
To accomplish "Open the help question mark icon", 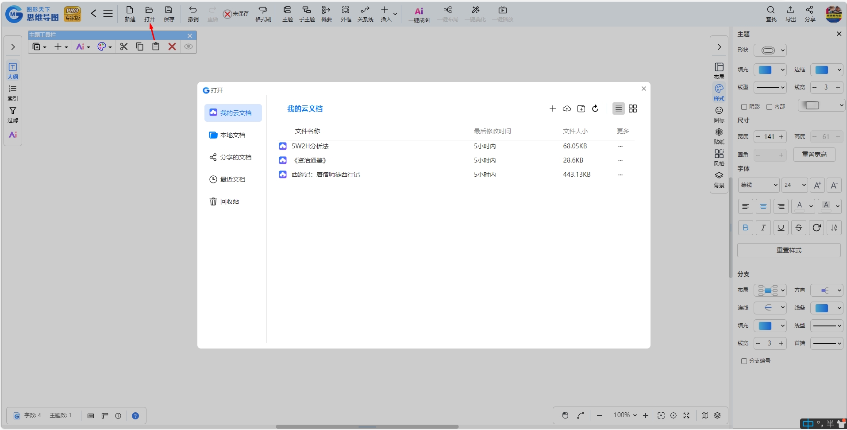I will (135, 416).
